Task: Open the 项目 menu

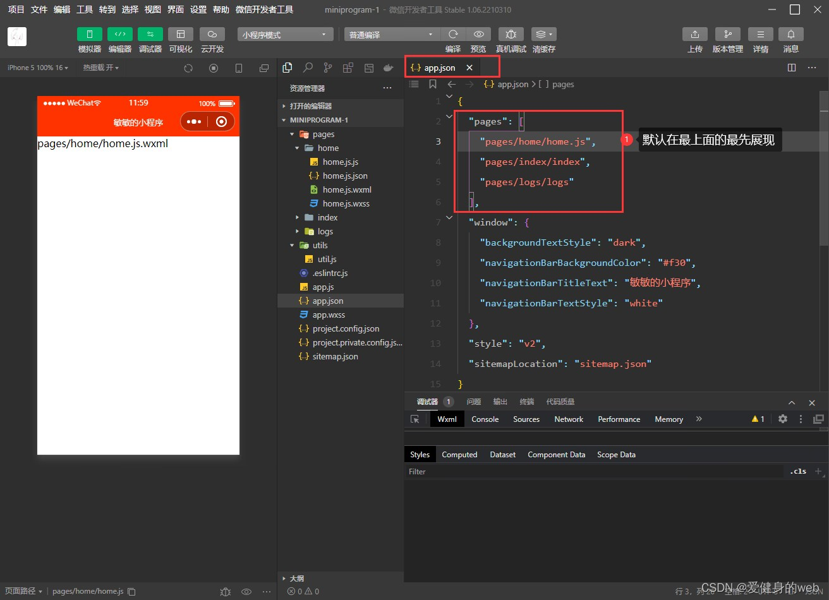Action: point(16,9)
